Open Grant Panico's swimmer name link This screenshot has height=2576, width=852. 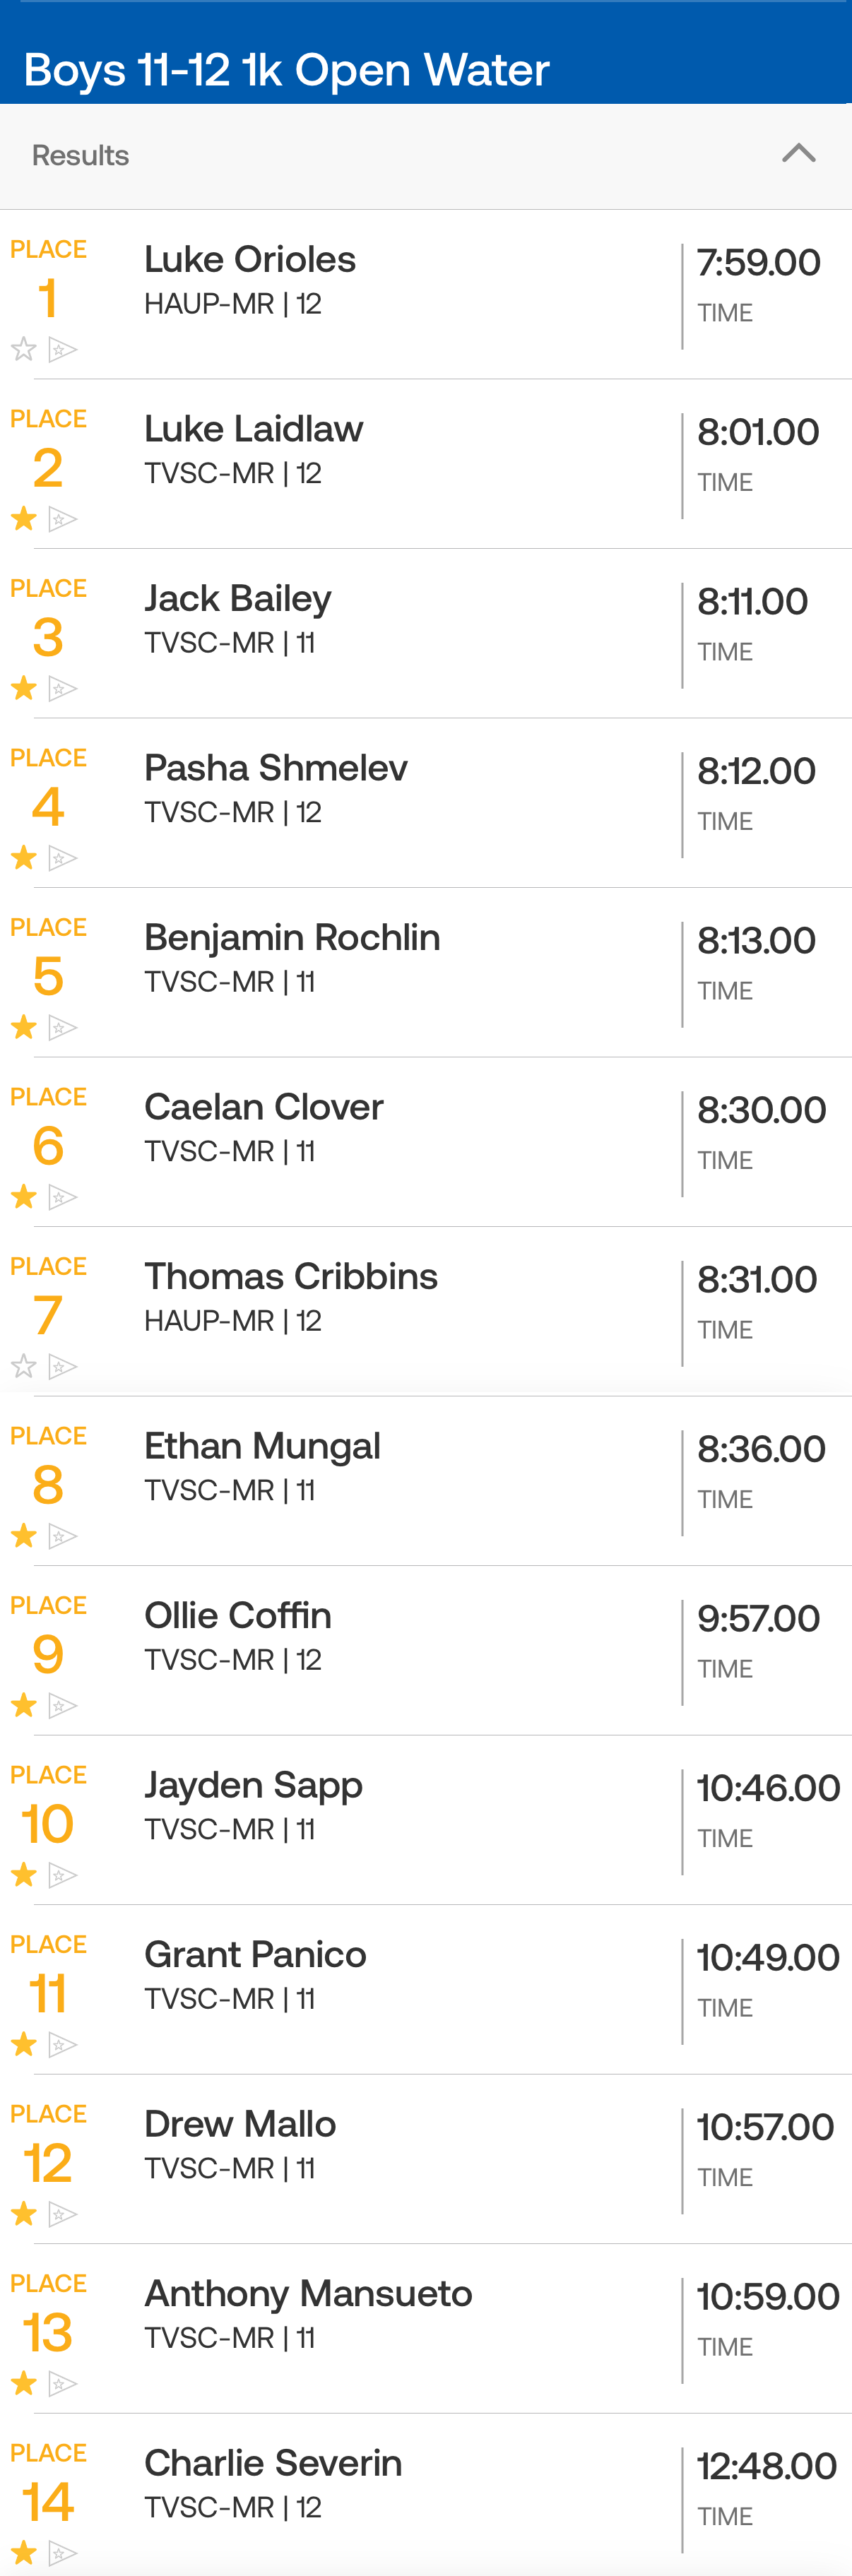coord(255,1954)
